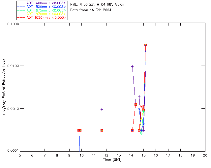Click the isolated purple plus at 11.6 hours

tap(102, 110)
